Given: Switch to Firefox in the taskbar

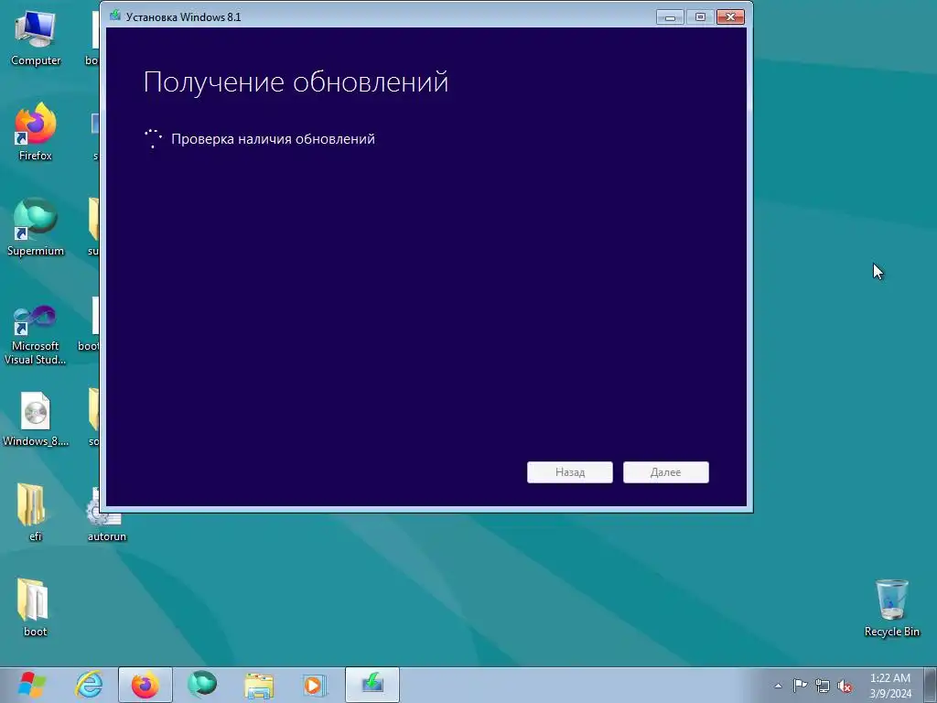Looking at the screenshot, I should 145,685.
